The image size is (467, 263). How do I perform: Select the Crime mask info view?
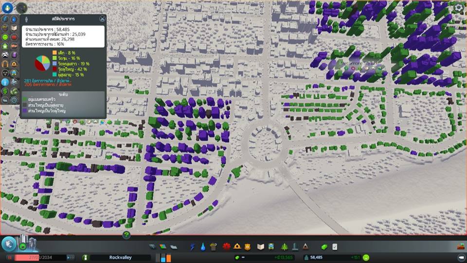tap(5, 73)
